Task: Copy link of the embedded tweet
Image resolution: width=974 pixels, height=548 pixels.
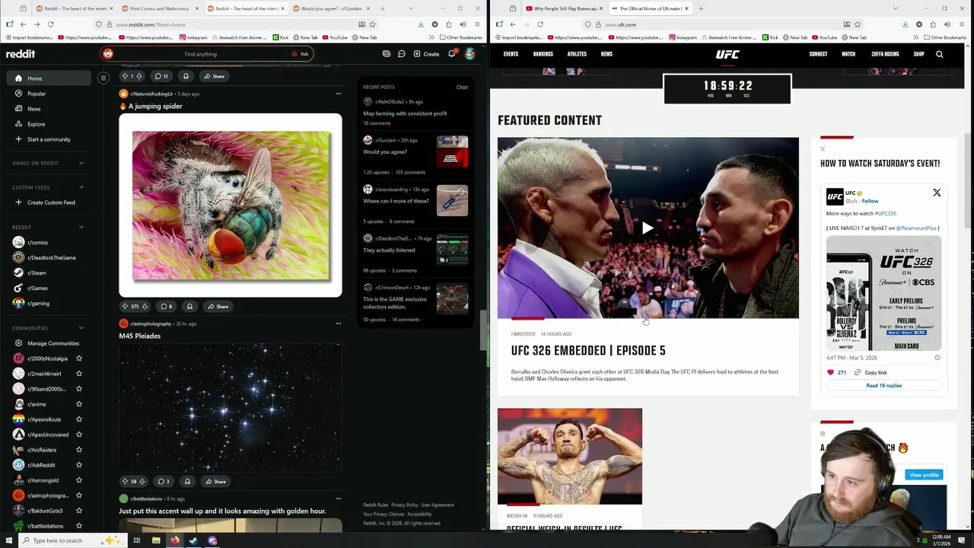Action: (x=871, y=372)
